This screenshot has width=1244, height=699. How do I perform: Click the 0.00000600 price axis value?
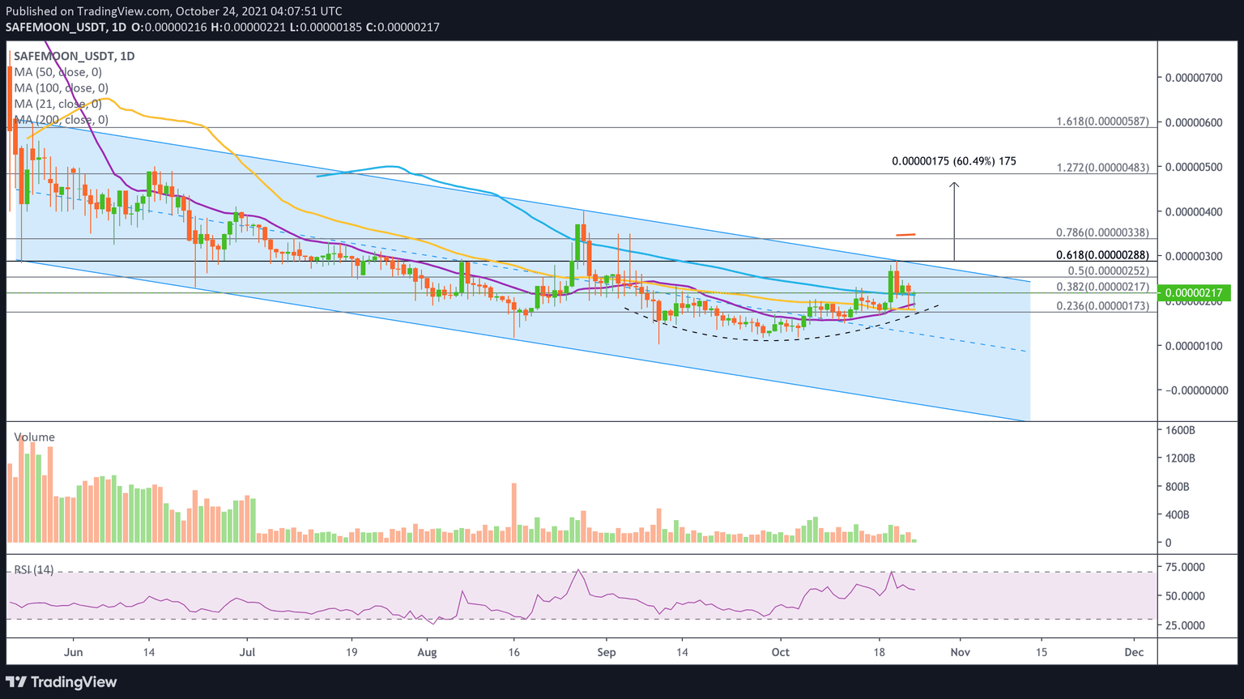(x=1194, y=122)
